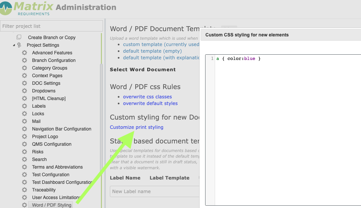
Task: Click Customize print styling link
Action: pos(136,127)
